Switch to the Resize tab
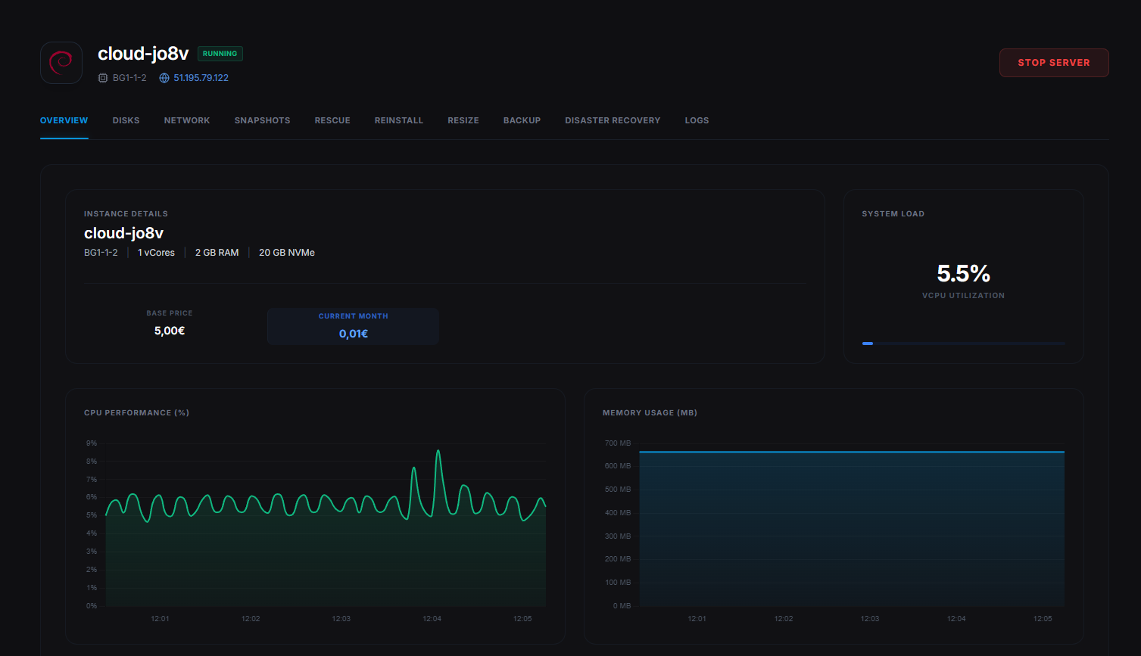Image resolution: width=1141 pixels, height=656 pixels. 463,120
